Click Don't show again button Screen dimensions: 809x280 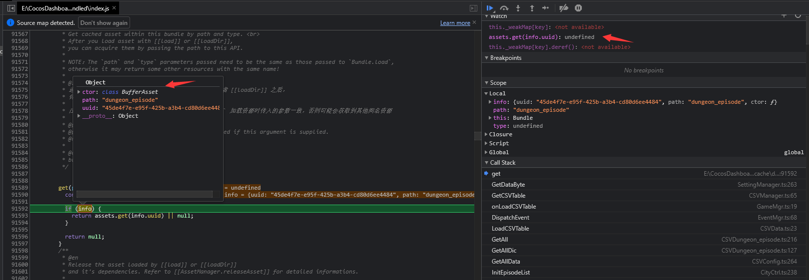point(104,23)
